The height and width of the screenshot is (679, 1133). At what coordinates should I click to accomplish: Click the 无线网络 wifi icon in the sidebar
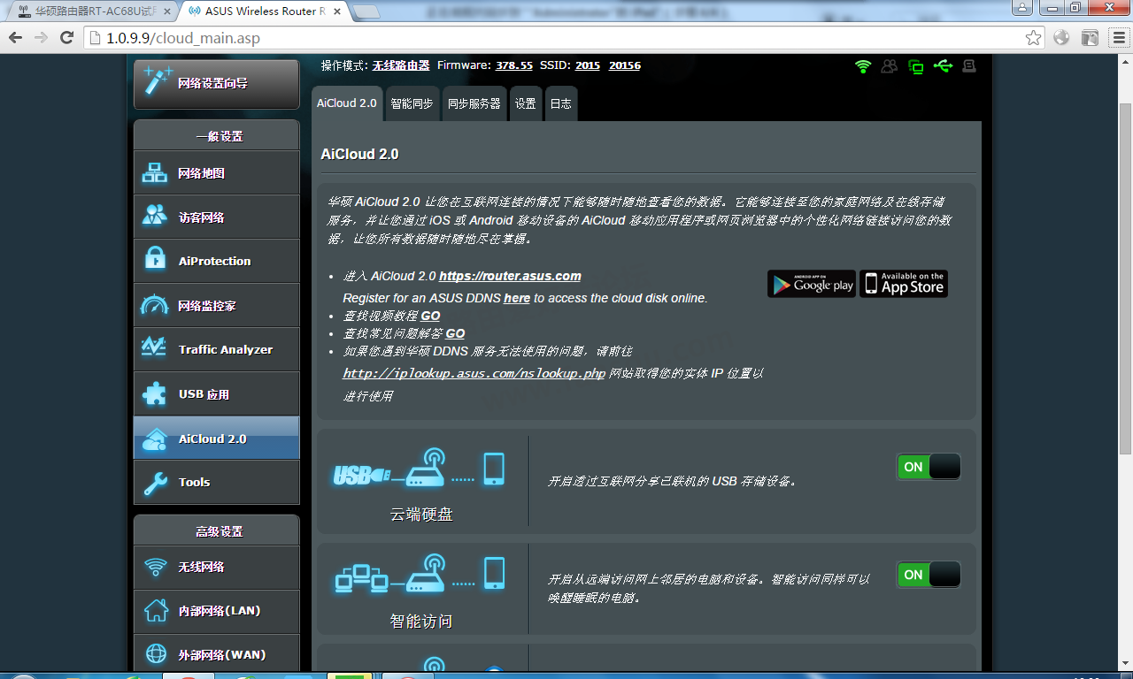point(156,567)
